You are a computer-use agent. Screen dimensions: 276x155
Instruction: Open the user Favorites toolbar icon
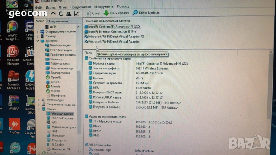click(x=69, y=14)
